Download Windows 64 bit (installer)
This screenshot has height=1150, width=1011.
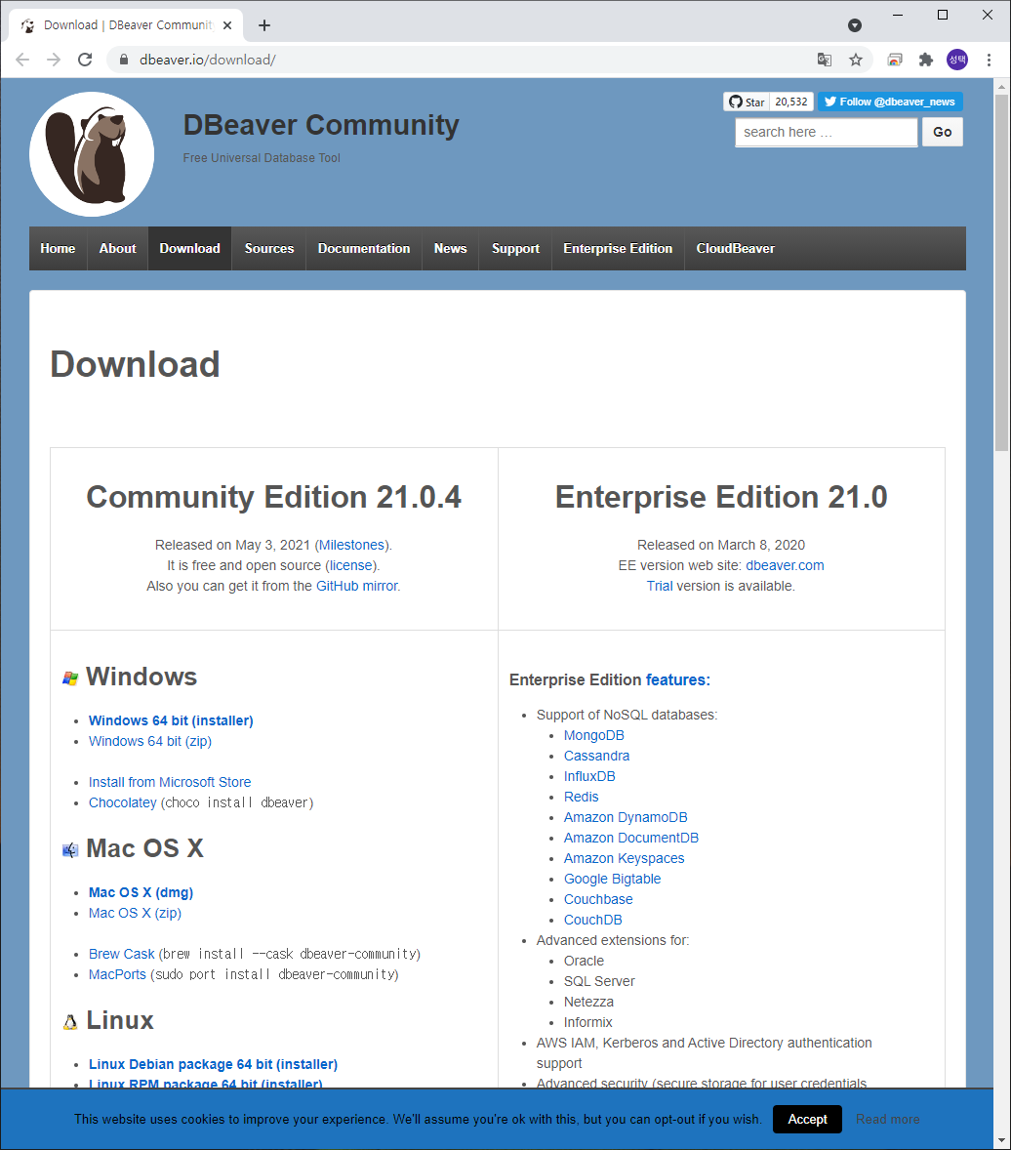click(171, 721)
